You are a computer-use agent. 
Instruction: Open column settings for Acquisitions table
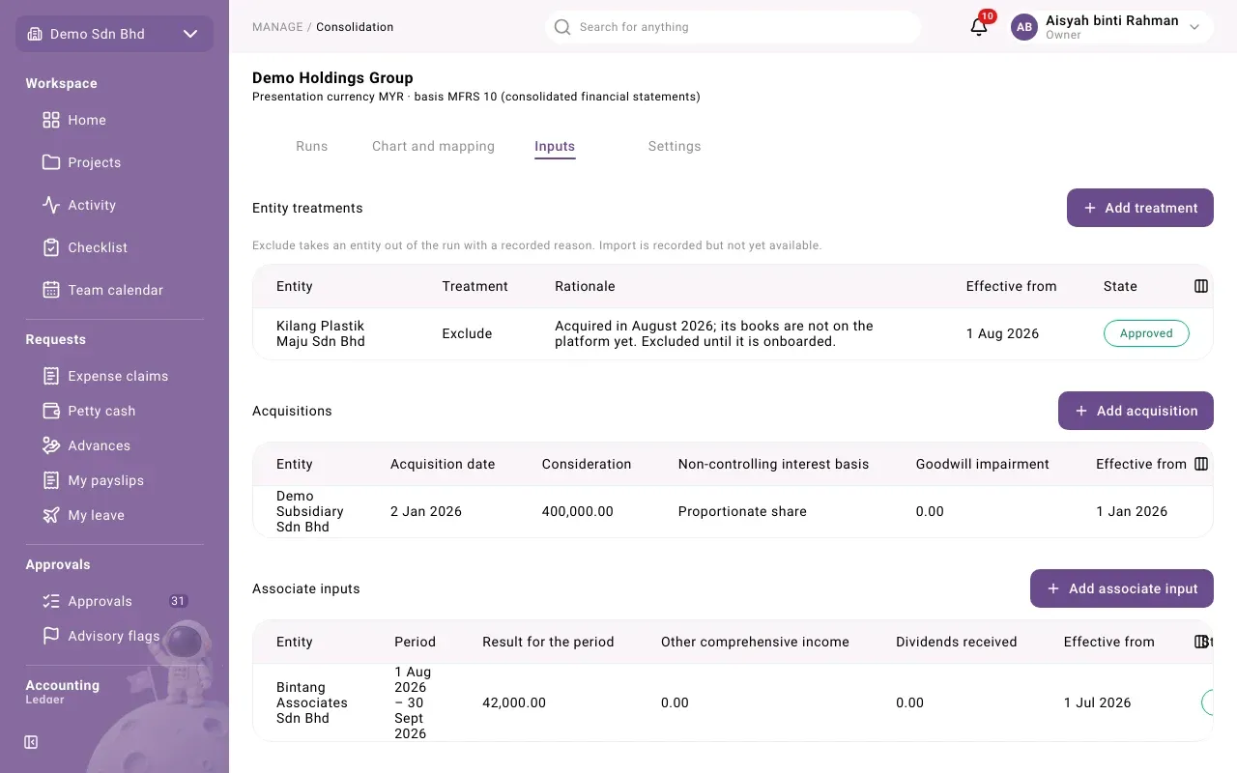[1201, 464]
